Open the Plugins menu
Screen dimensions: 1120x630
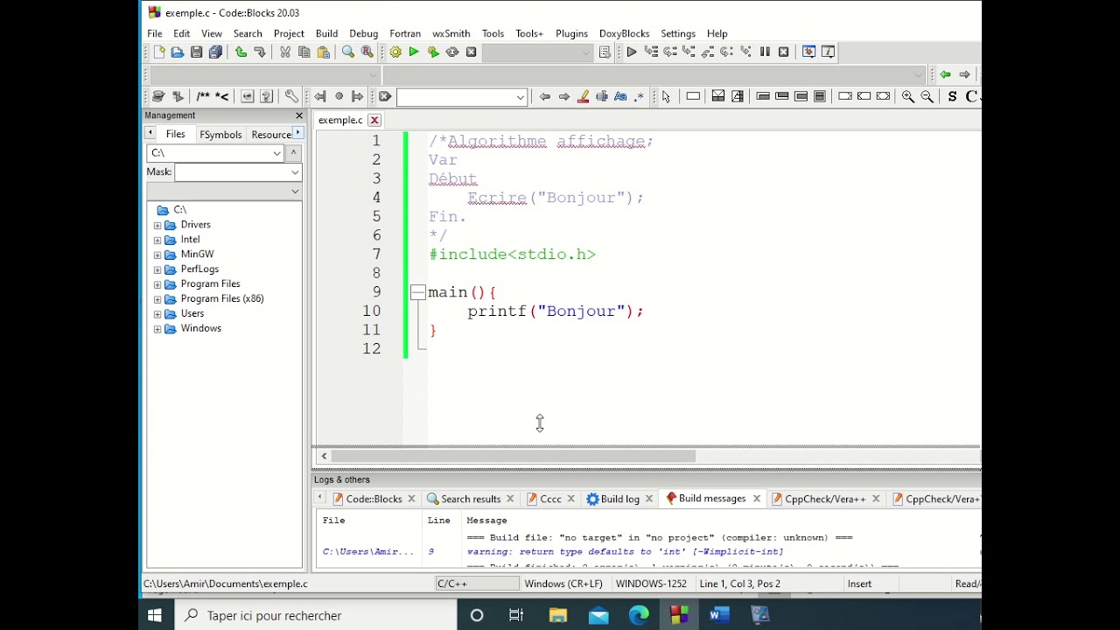[x=571, y=33]
